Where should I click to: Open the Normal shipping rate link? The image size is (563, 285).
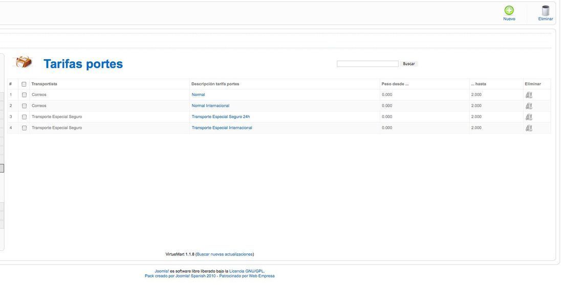click(198, 94)
